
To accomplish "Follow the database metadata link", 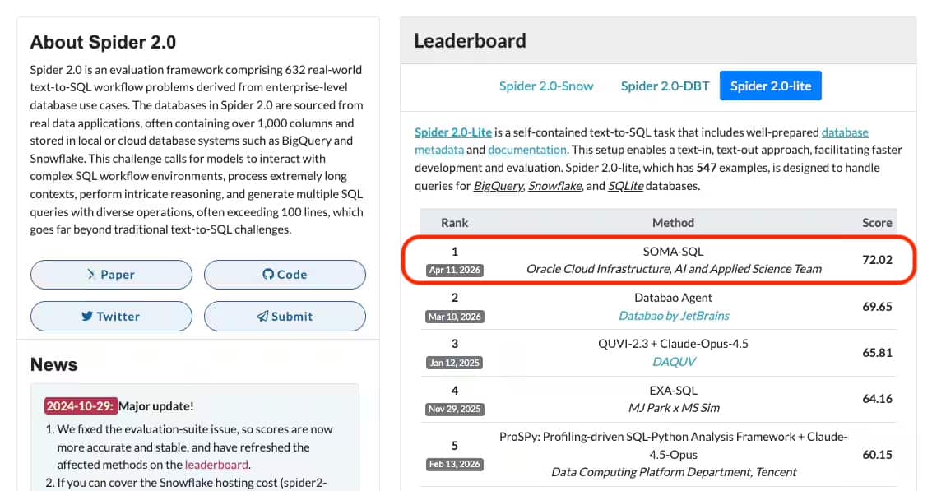I will point(844,132).
